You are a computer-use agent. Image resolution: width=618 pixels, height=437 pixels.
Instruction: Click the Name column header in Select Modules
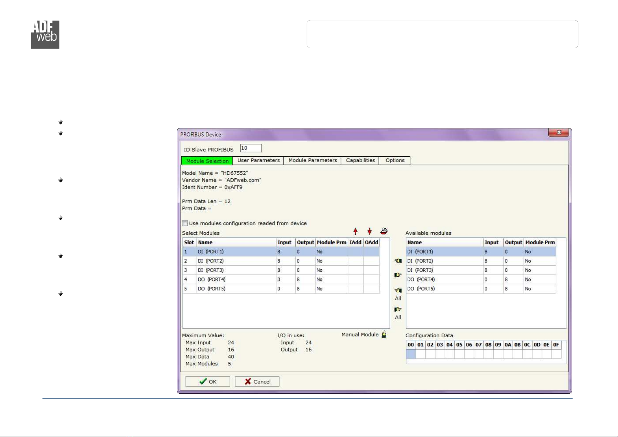click(236, 243)
